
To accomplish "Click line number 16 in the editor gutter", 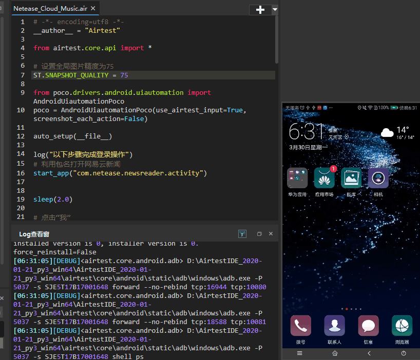I will pos(21,173).
